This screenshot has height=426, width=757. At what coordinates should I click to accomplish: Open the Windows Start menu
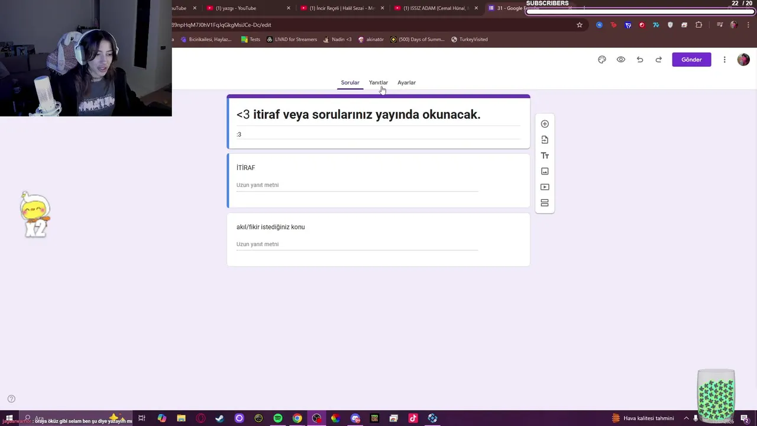coord(9,418)
